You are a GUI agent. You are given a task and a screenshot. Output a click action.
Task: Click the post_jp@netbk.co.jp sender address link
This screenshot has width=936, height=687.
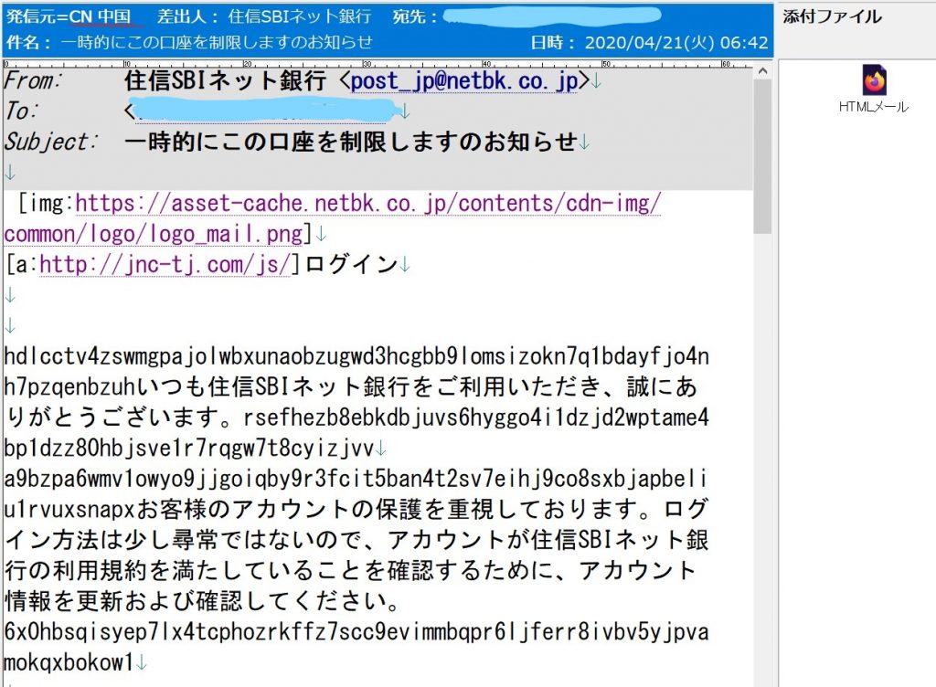pos(464,81)
